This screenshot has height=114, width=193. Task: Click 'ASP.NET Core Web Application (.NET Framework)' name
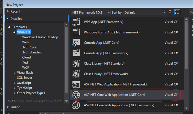[119, 105]
